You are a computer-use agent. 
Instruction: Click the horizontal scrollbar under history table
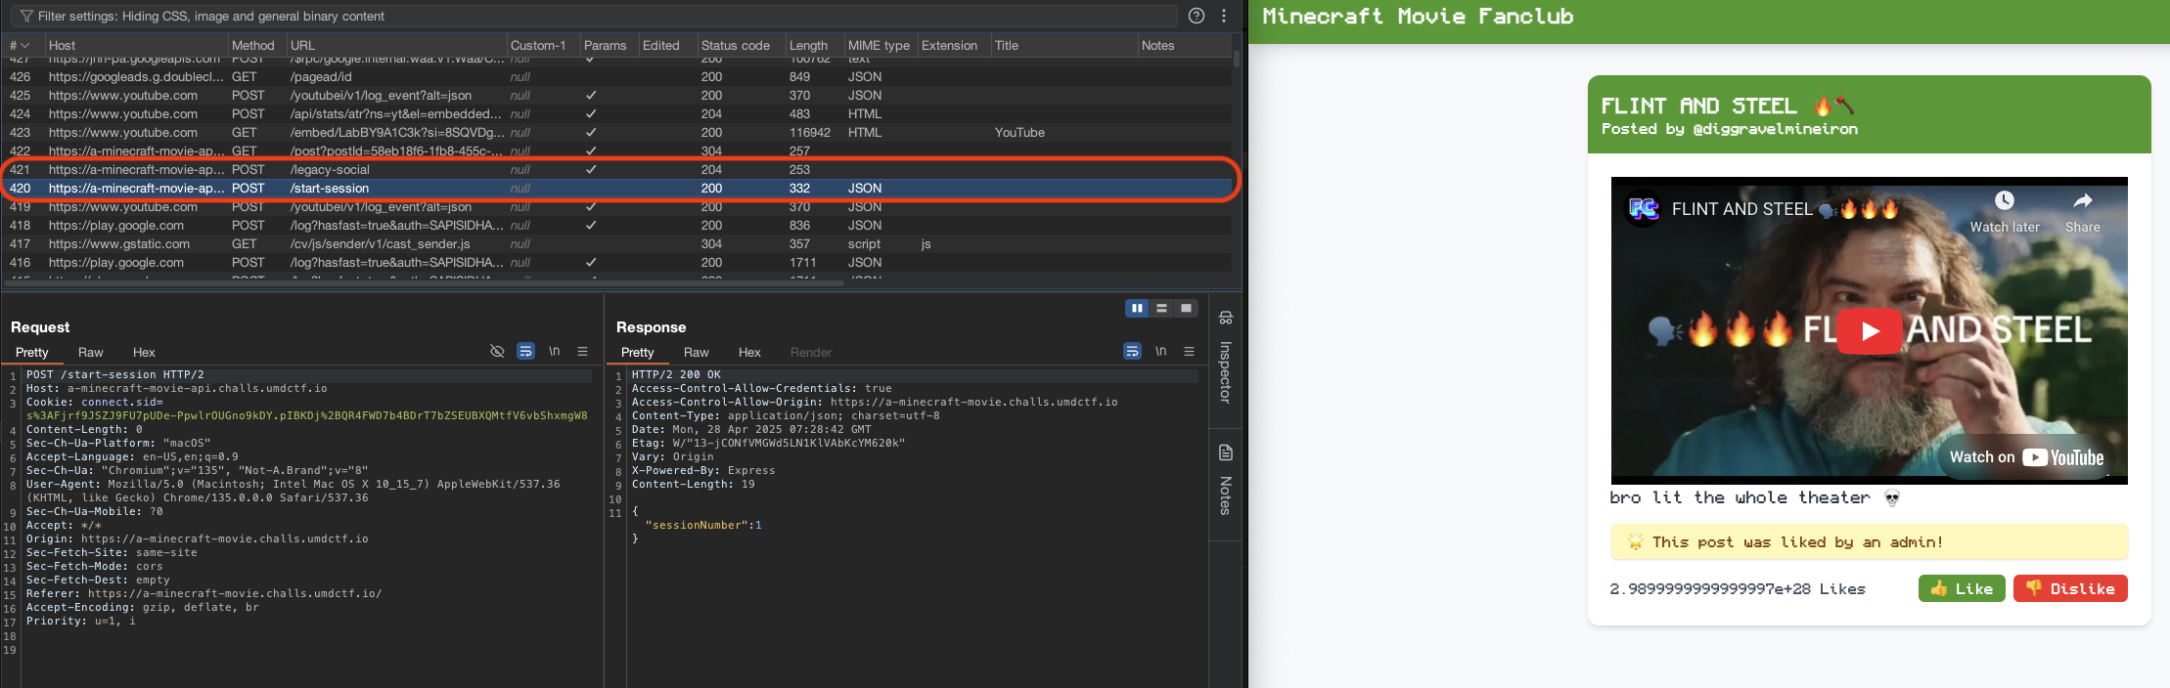tap(424, 283)
